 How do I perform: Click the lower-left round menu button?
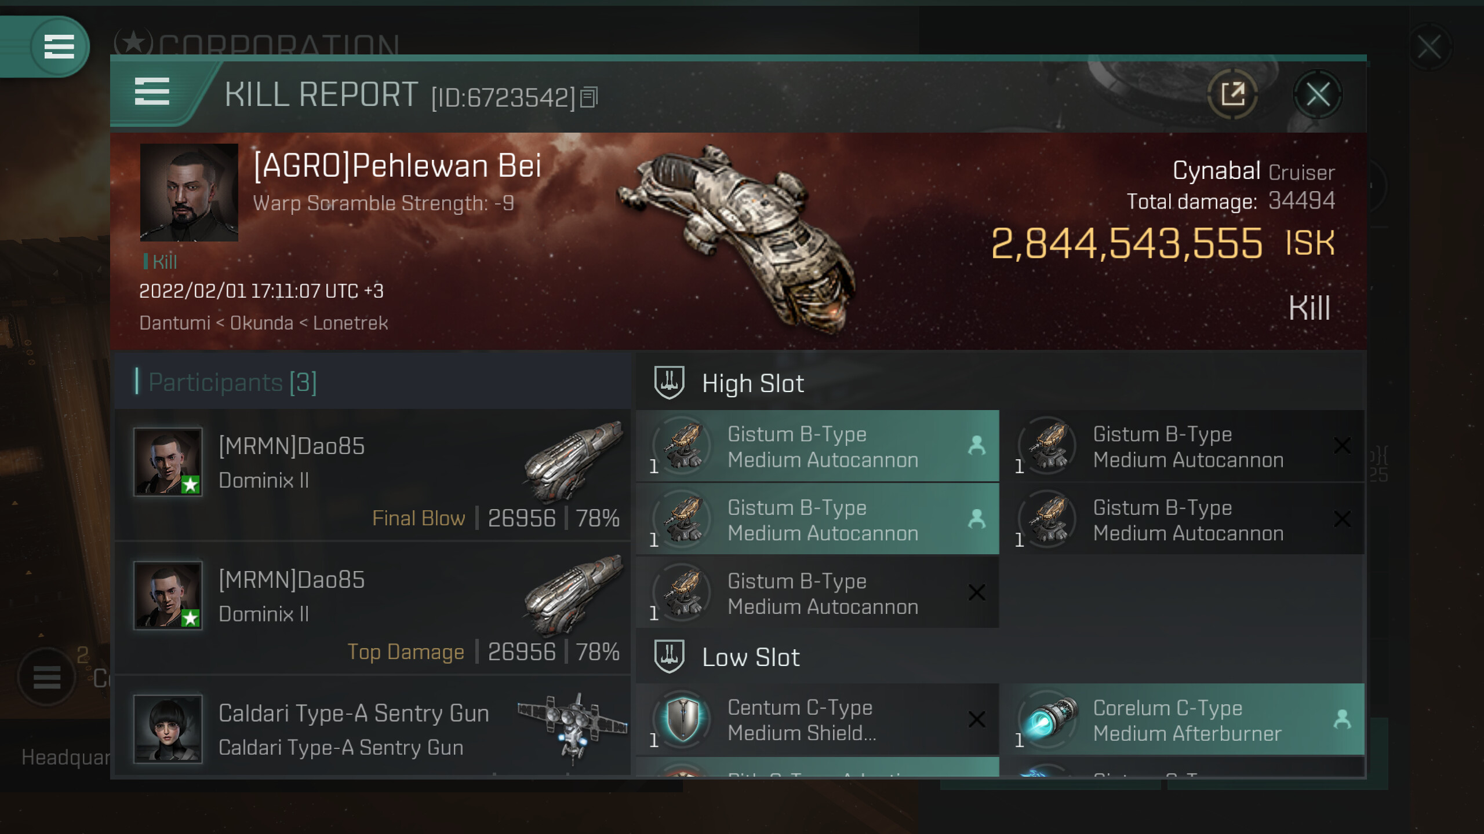[46, 676]
